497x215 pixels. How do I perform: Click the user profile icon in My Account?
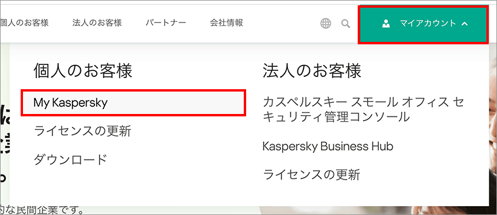[x=386, y=24]
